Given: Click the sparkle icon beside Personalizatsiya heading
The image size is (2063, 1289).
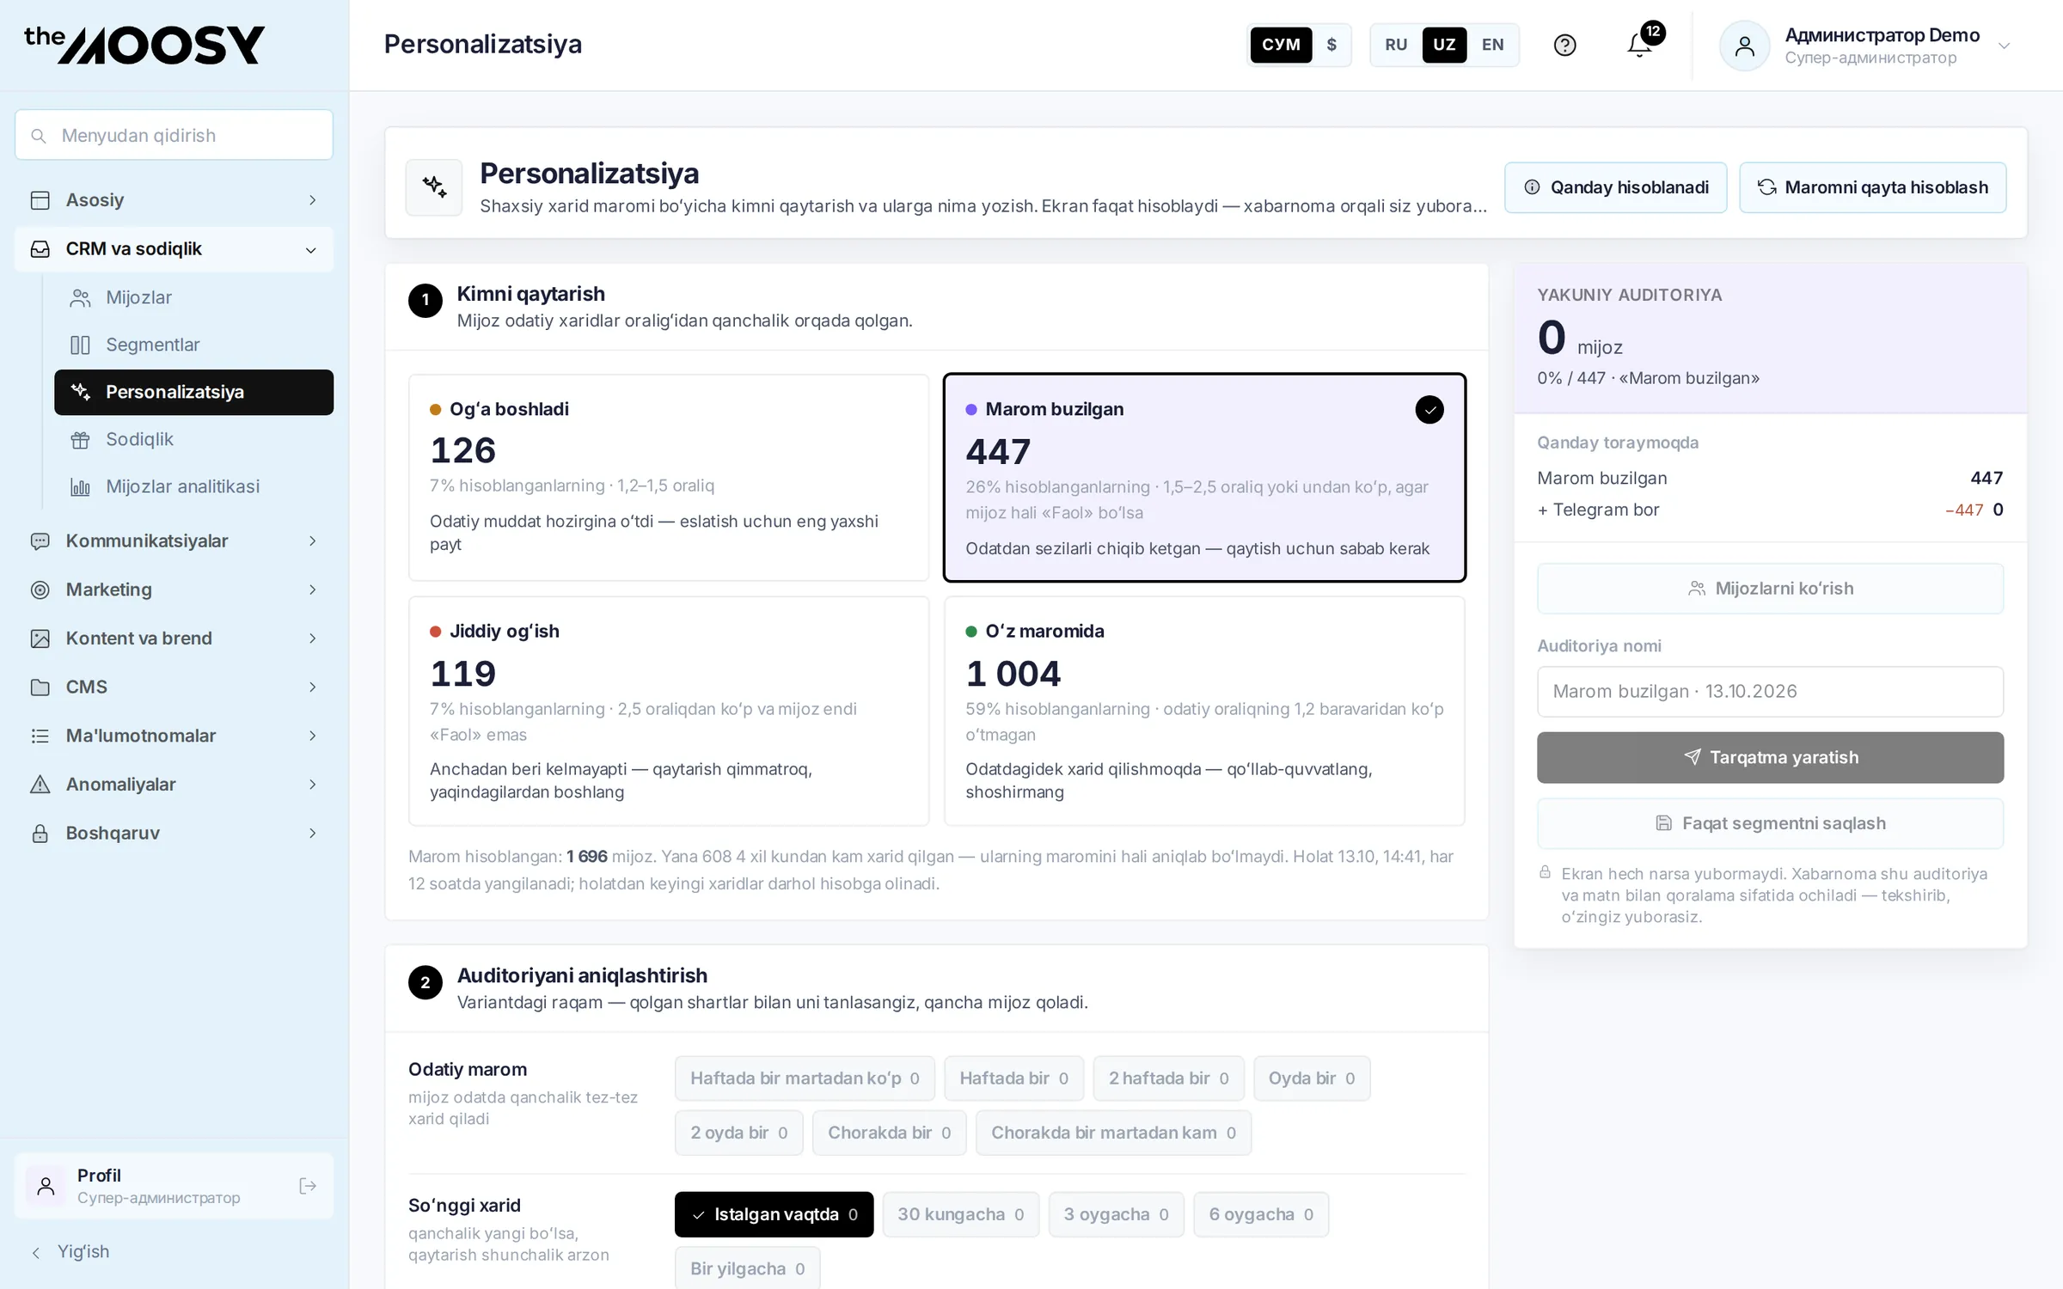Looking at the screenshot, I should point(434,186).
